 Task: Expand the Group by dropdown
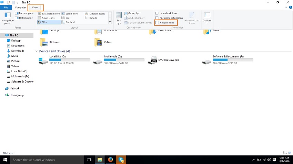tap(134, 13)
